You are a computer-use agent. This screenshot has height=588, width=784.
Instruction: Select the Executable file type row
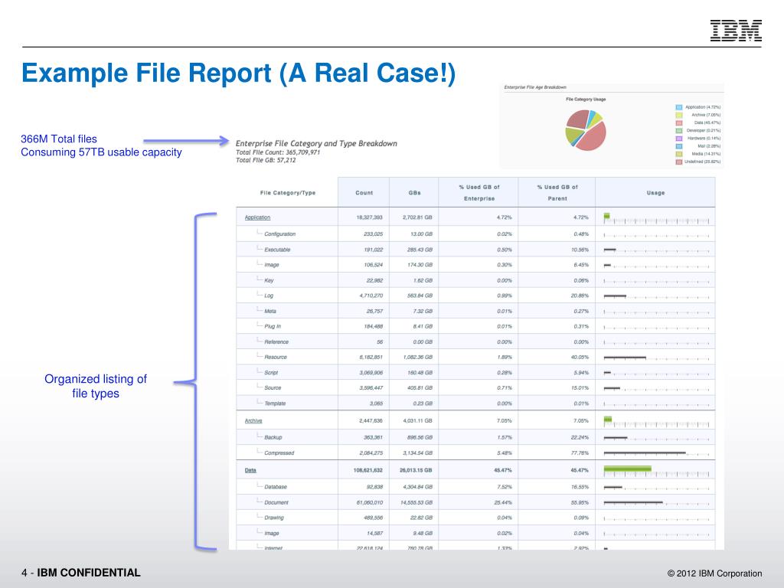[x=277, y=250]
